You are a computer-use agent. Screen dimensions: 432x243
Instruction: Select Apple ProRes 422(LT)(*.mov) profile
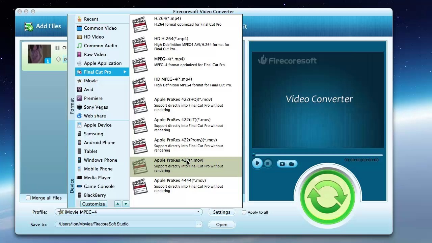[x=186, y=126]
